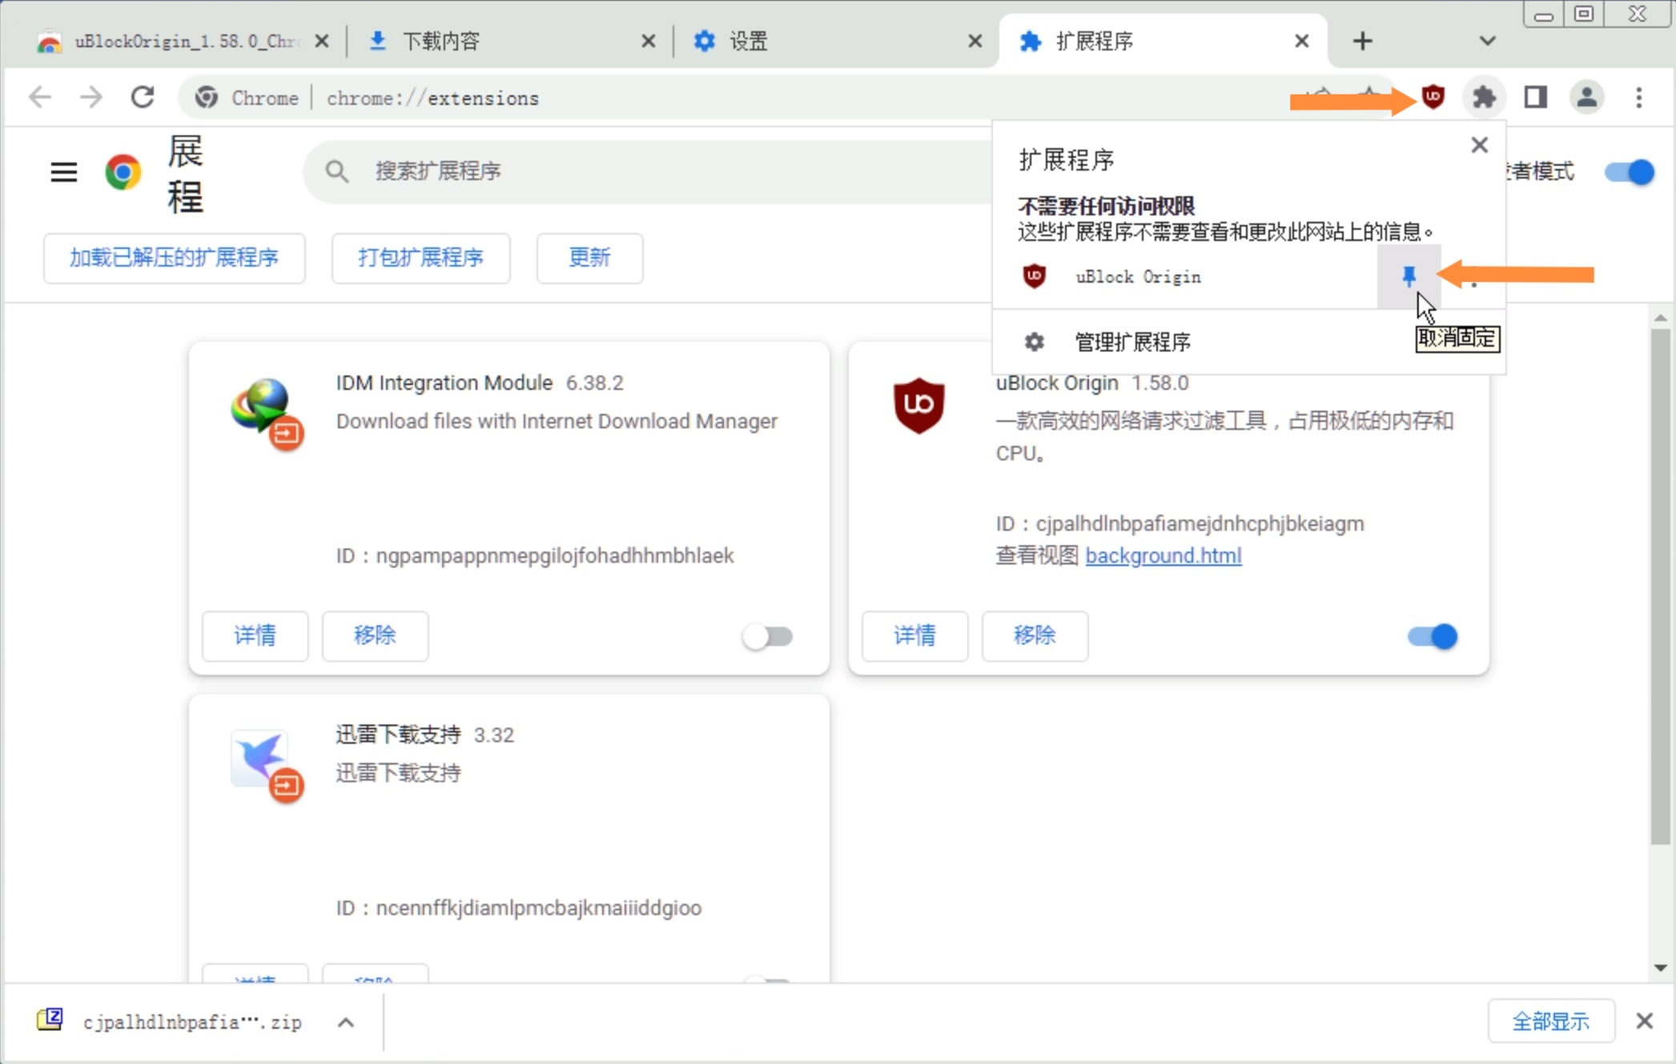The width and height of the screenshot is (1676, 1064).
Task: Reload the current page
Action: pos(143,98)
